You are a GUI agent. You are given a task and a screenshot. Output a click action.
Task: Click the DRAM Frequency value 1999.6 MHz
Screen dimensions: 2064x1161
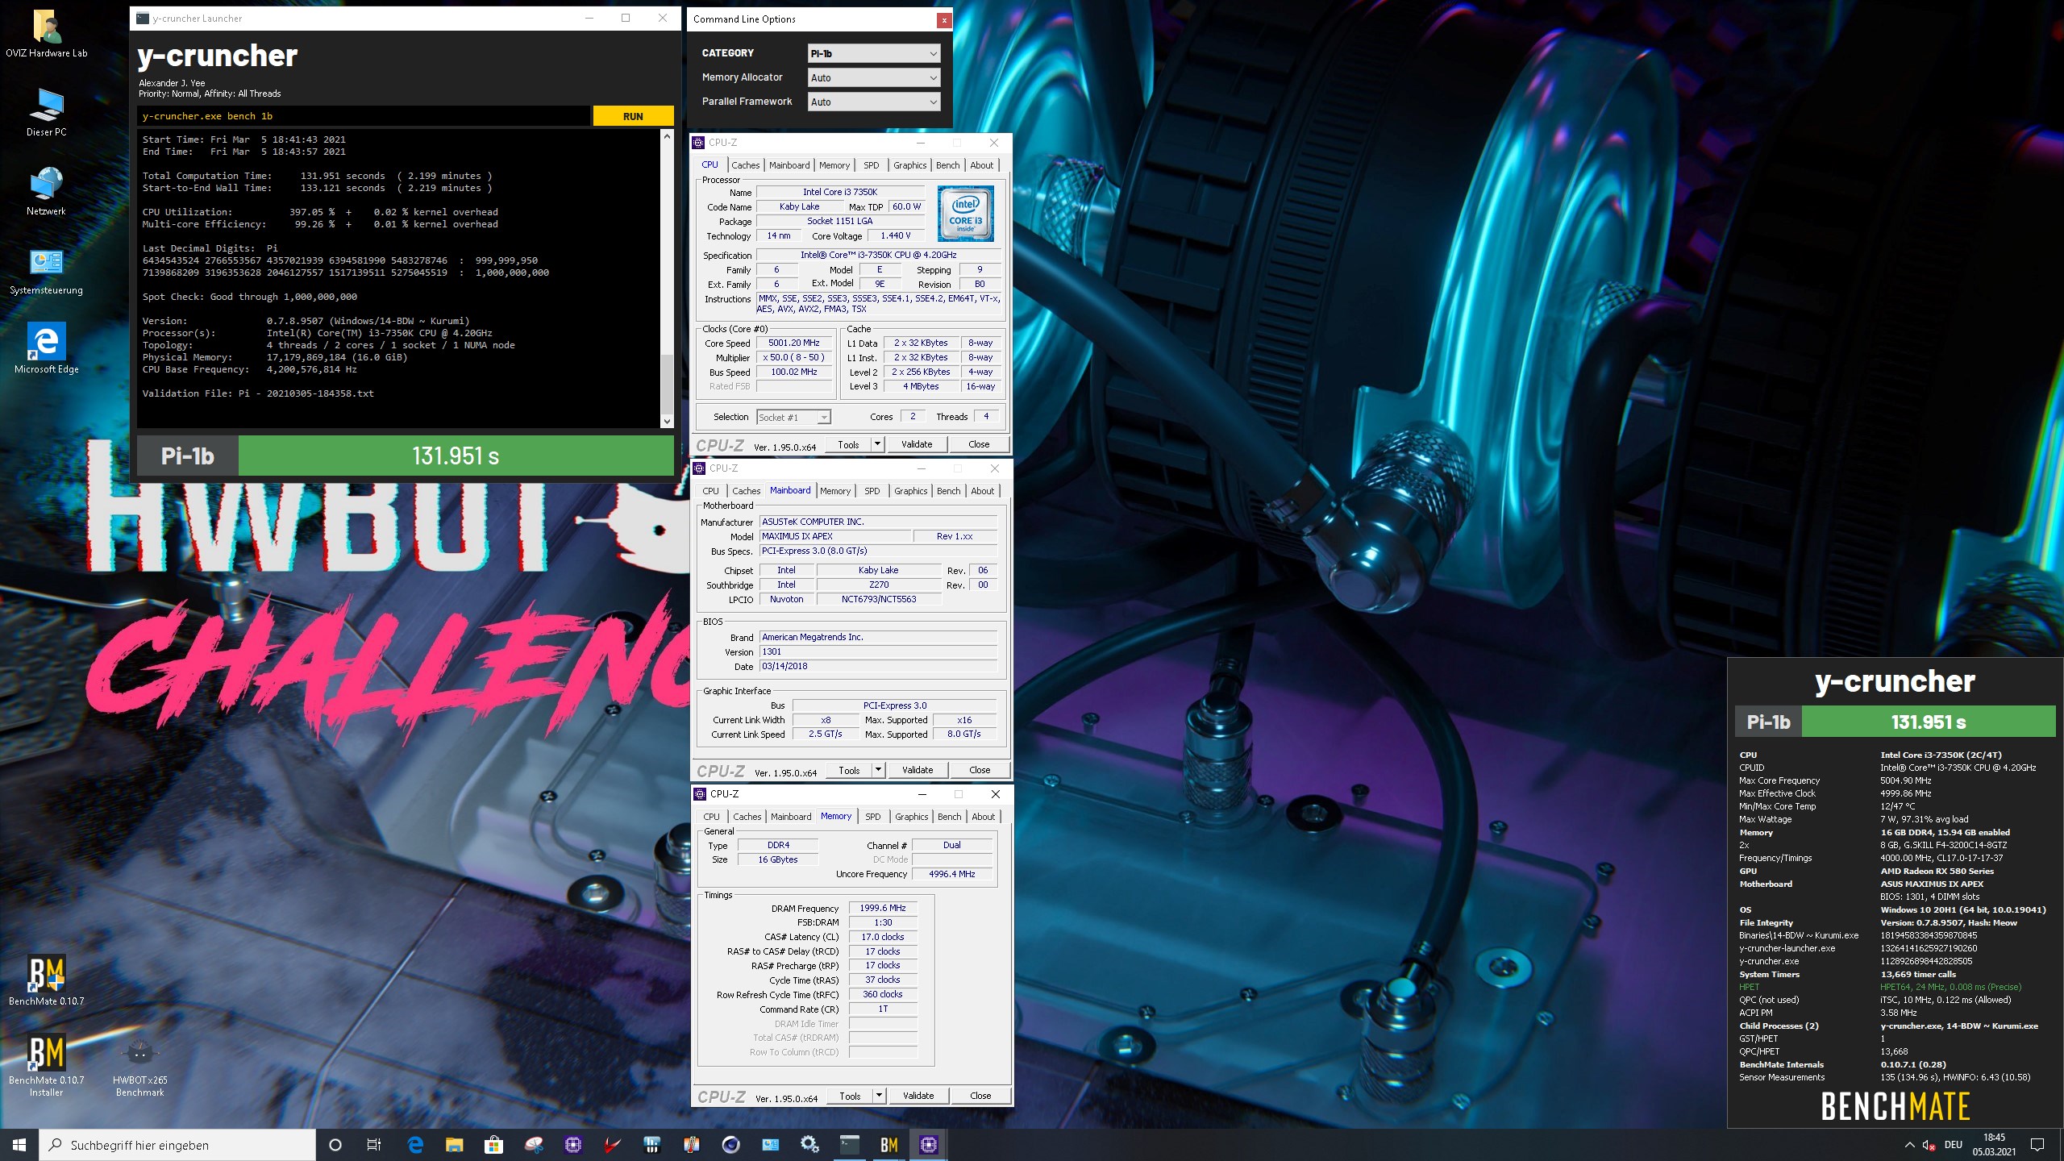click(x=883, y=909)
